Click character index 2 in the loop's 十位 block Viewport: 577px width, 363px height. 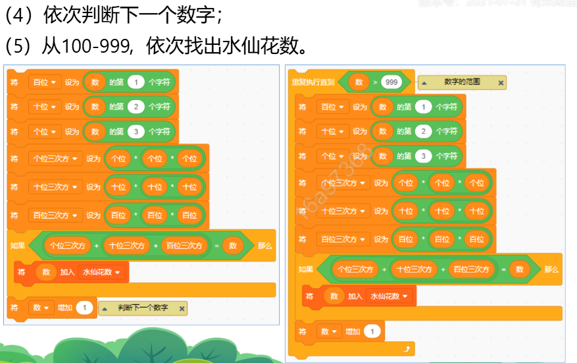click(x=424, y=132)
